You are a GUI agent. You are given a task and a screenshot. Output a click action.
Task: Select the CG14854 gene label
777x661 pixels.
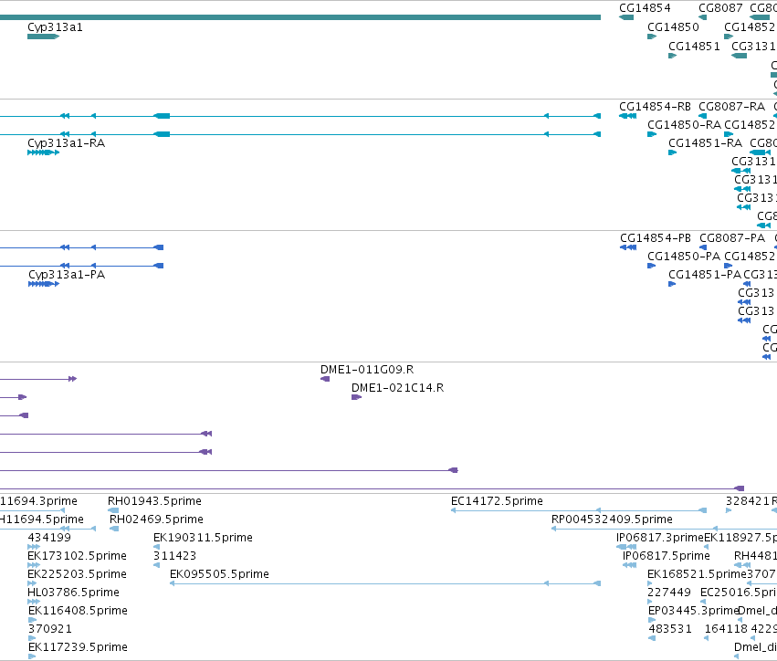coord(645,8)
